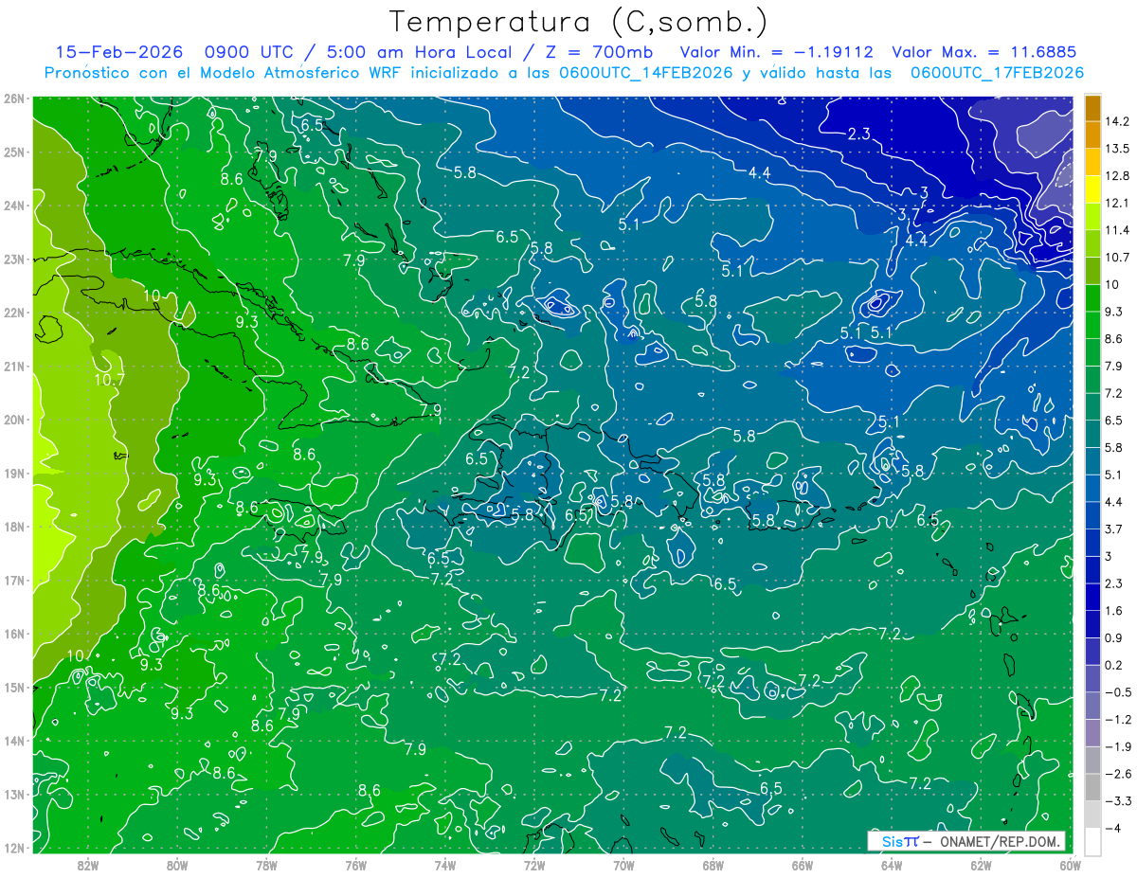Select the "0600UTC_14FEB2026" initialization timestamp

pos(646,73)
